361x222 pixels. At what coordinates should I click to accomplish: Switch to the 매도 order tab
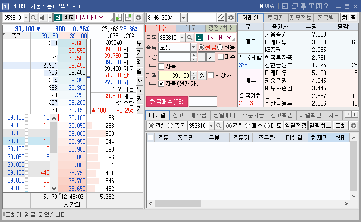[191, 28]
